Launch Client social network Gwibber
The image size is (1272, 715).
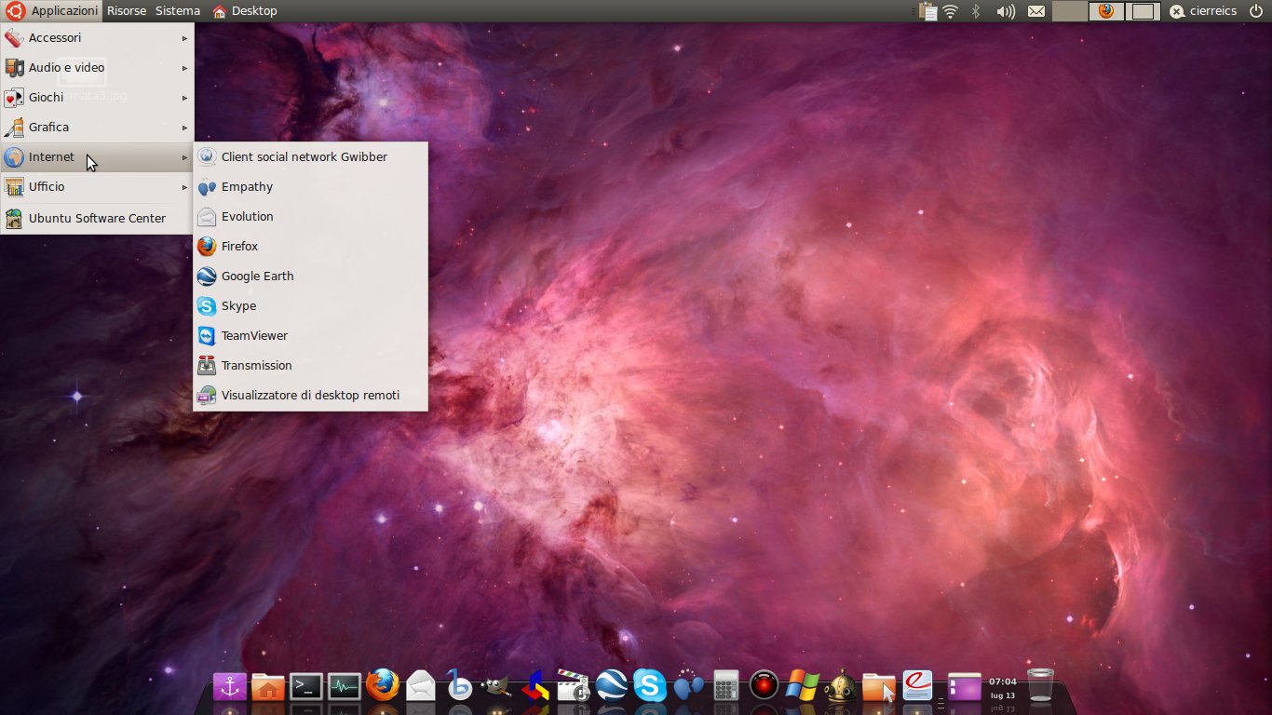pyautogui.click(x=310, y=157)
